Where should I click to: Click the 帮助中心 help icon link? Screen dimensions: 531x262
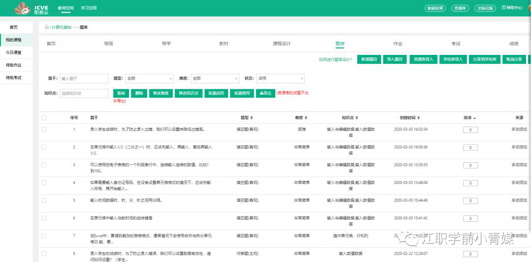pyautogui.click(x=512, y=8)
